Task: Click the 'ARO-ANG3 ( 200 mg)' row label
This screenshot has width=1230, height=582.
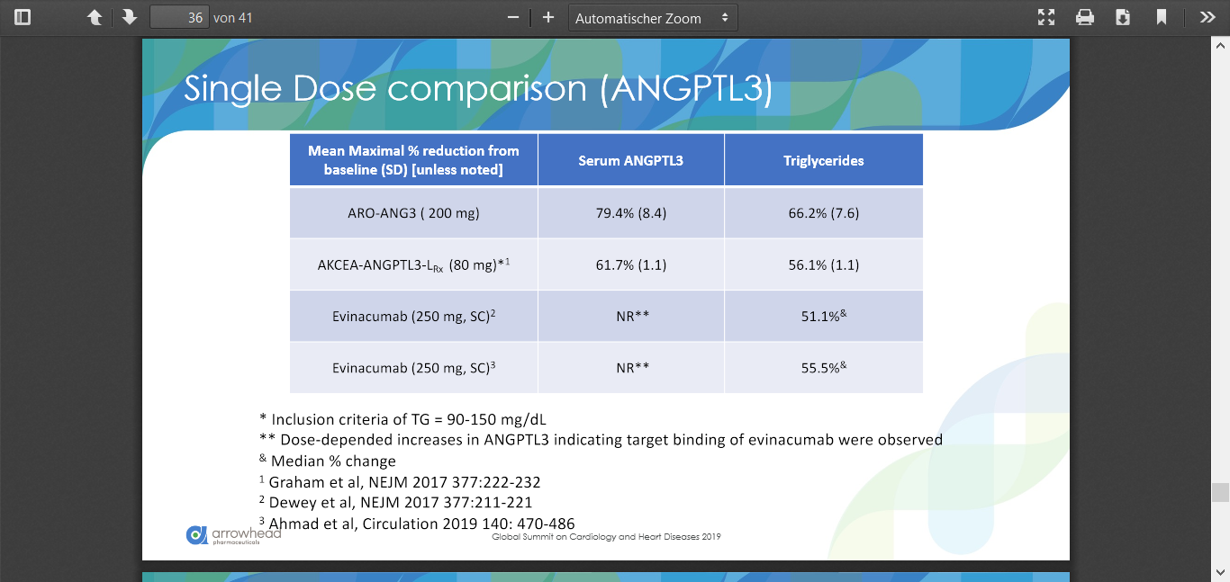Action: [x=413, y=213]
